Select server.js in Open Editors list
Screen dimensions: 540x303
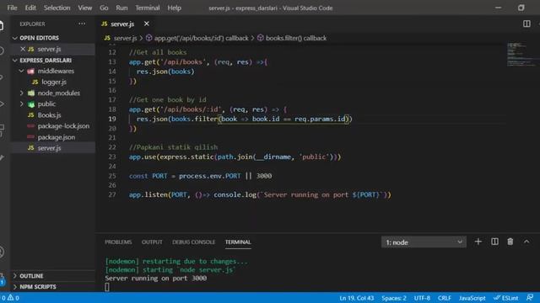[x=49, y=49]
